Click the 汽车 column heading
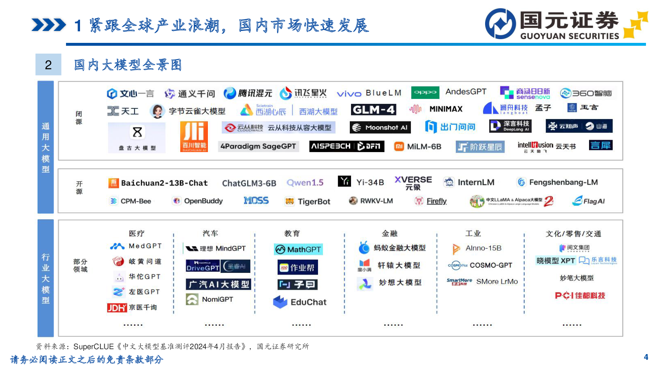This screenshot has height=371, width=660. pyautogui.click(x=210, y=233)
